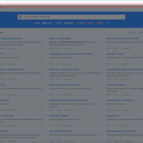Click JavaScript language dot on MockingBird card
143x143 pixels.
[65, 48]
